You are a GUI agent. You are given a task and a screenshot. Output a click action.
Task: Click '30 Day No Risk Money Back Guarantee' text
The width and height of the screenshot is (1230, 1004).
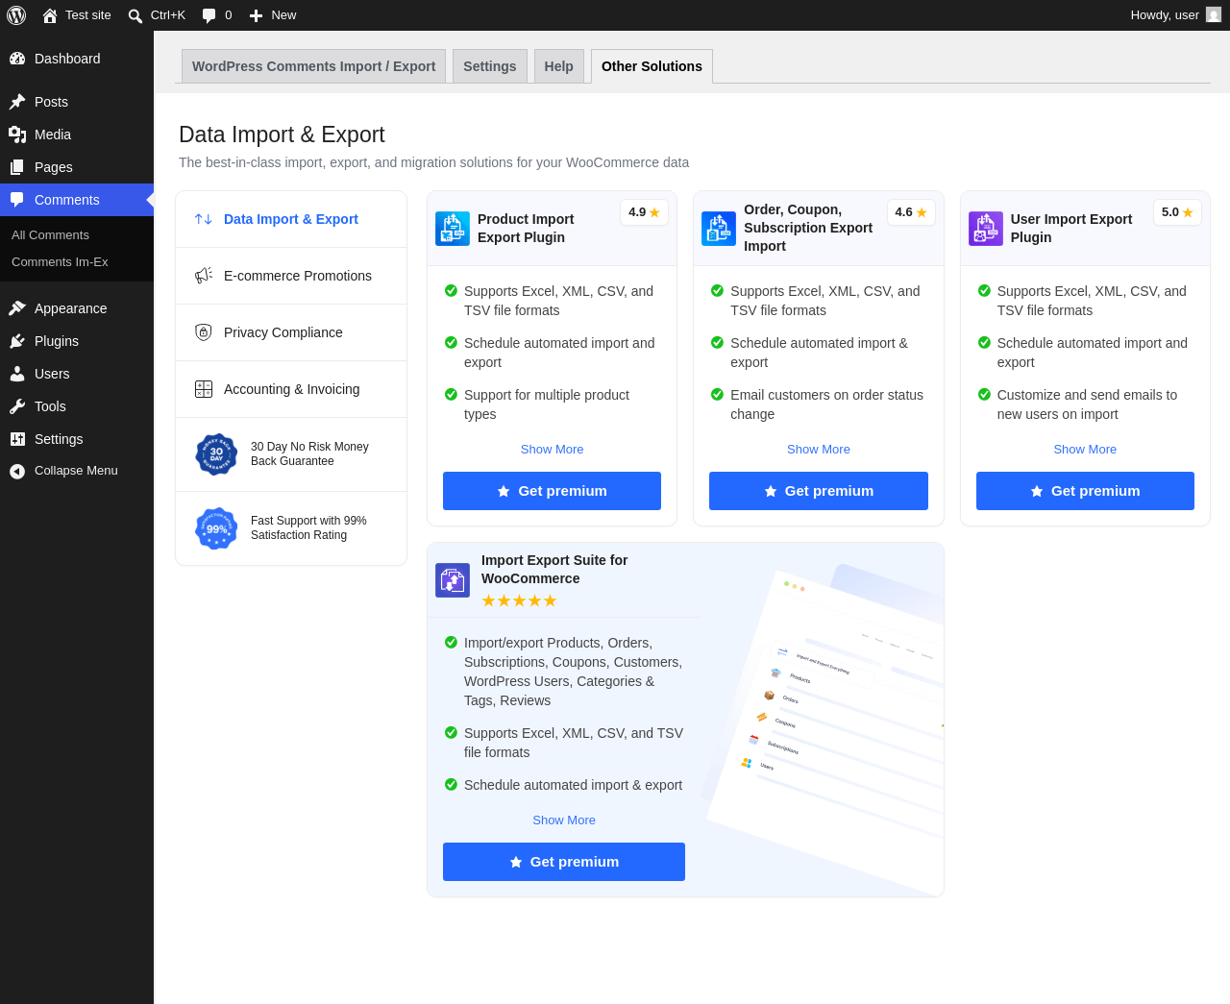(309, 454)
